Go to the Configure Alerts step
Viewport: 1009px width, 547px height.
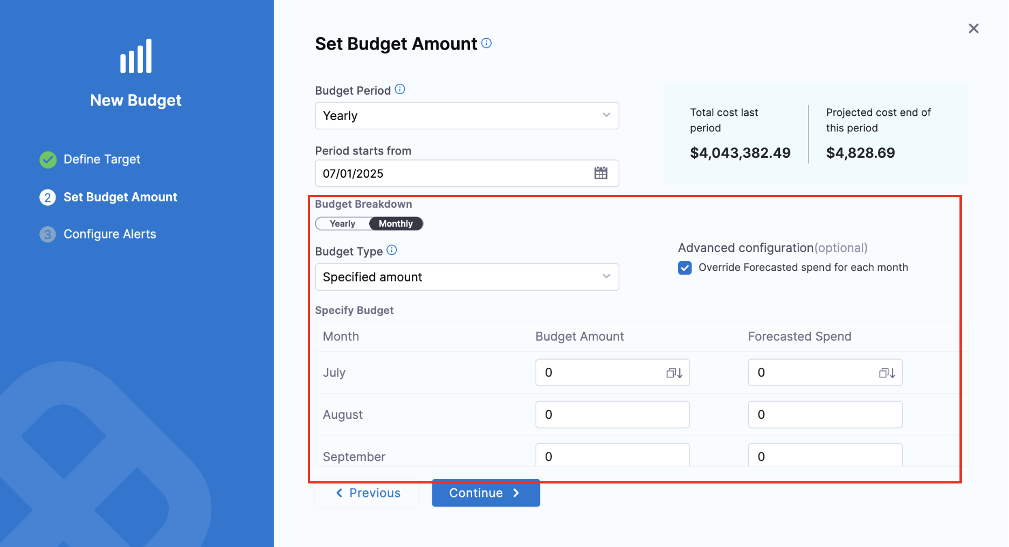[x=109, y=234]
